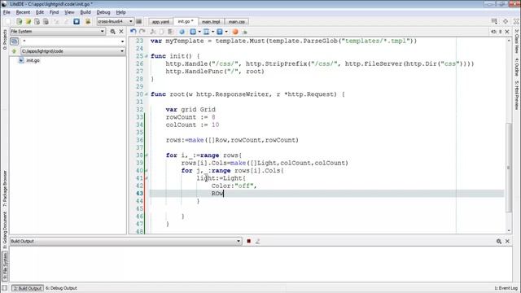Click the editor vertical scrollbar thumb
Viewport: 521px width, 293px height.
(509, 168)
